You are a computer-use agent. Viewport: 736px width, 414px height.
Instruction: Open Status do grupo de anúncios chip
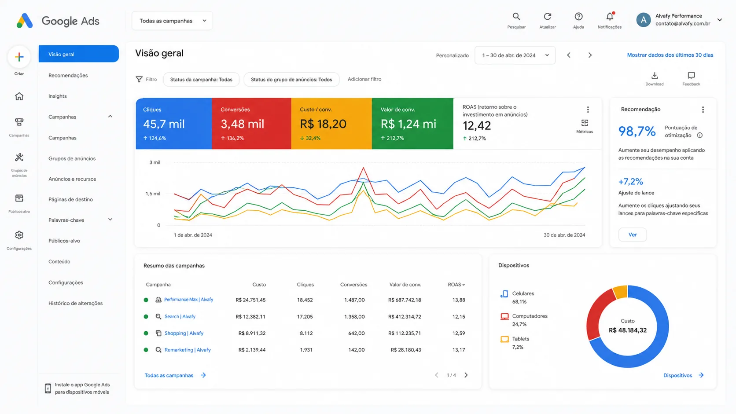tap(291, 80)
